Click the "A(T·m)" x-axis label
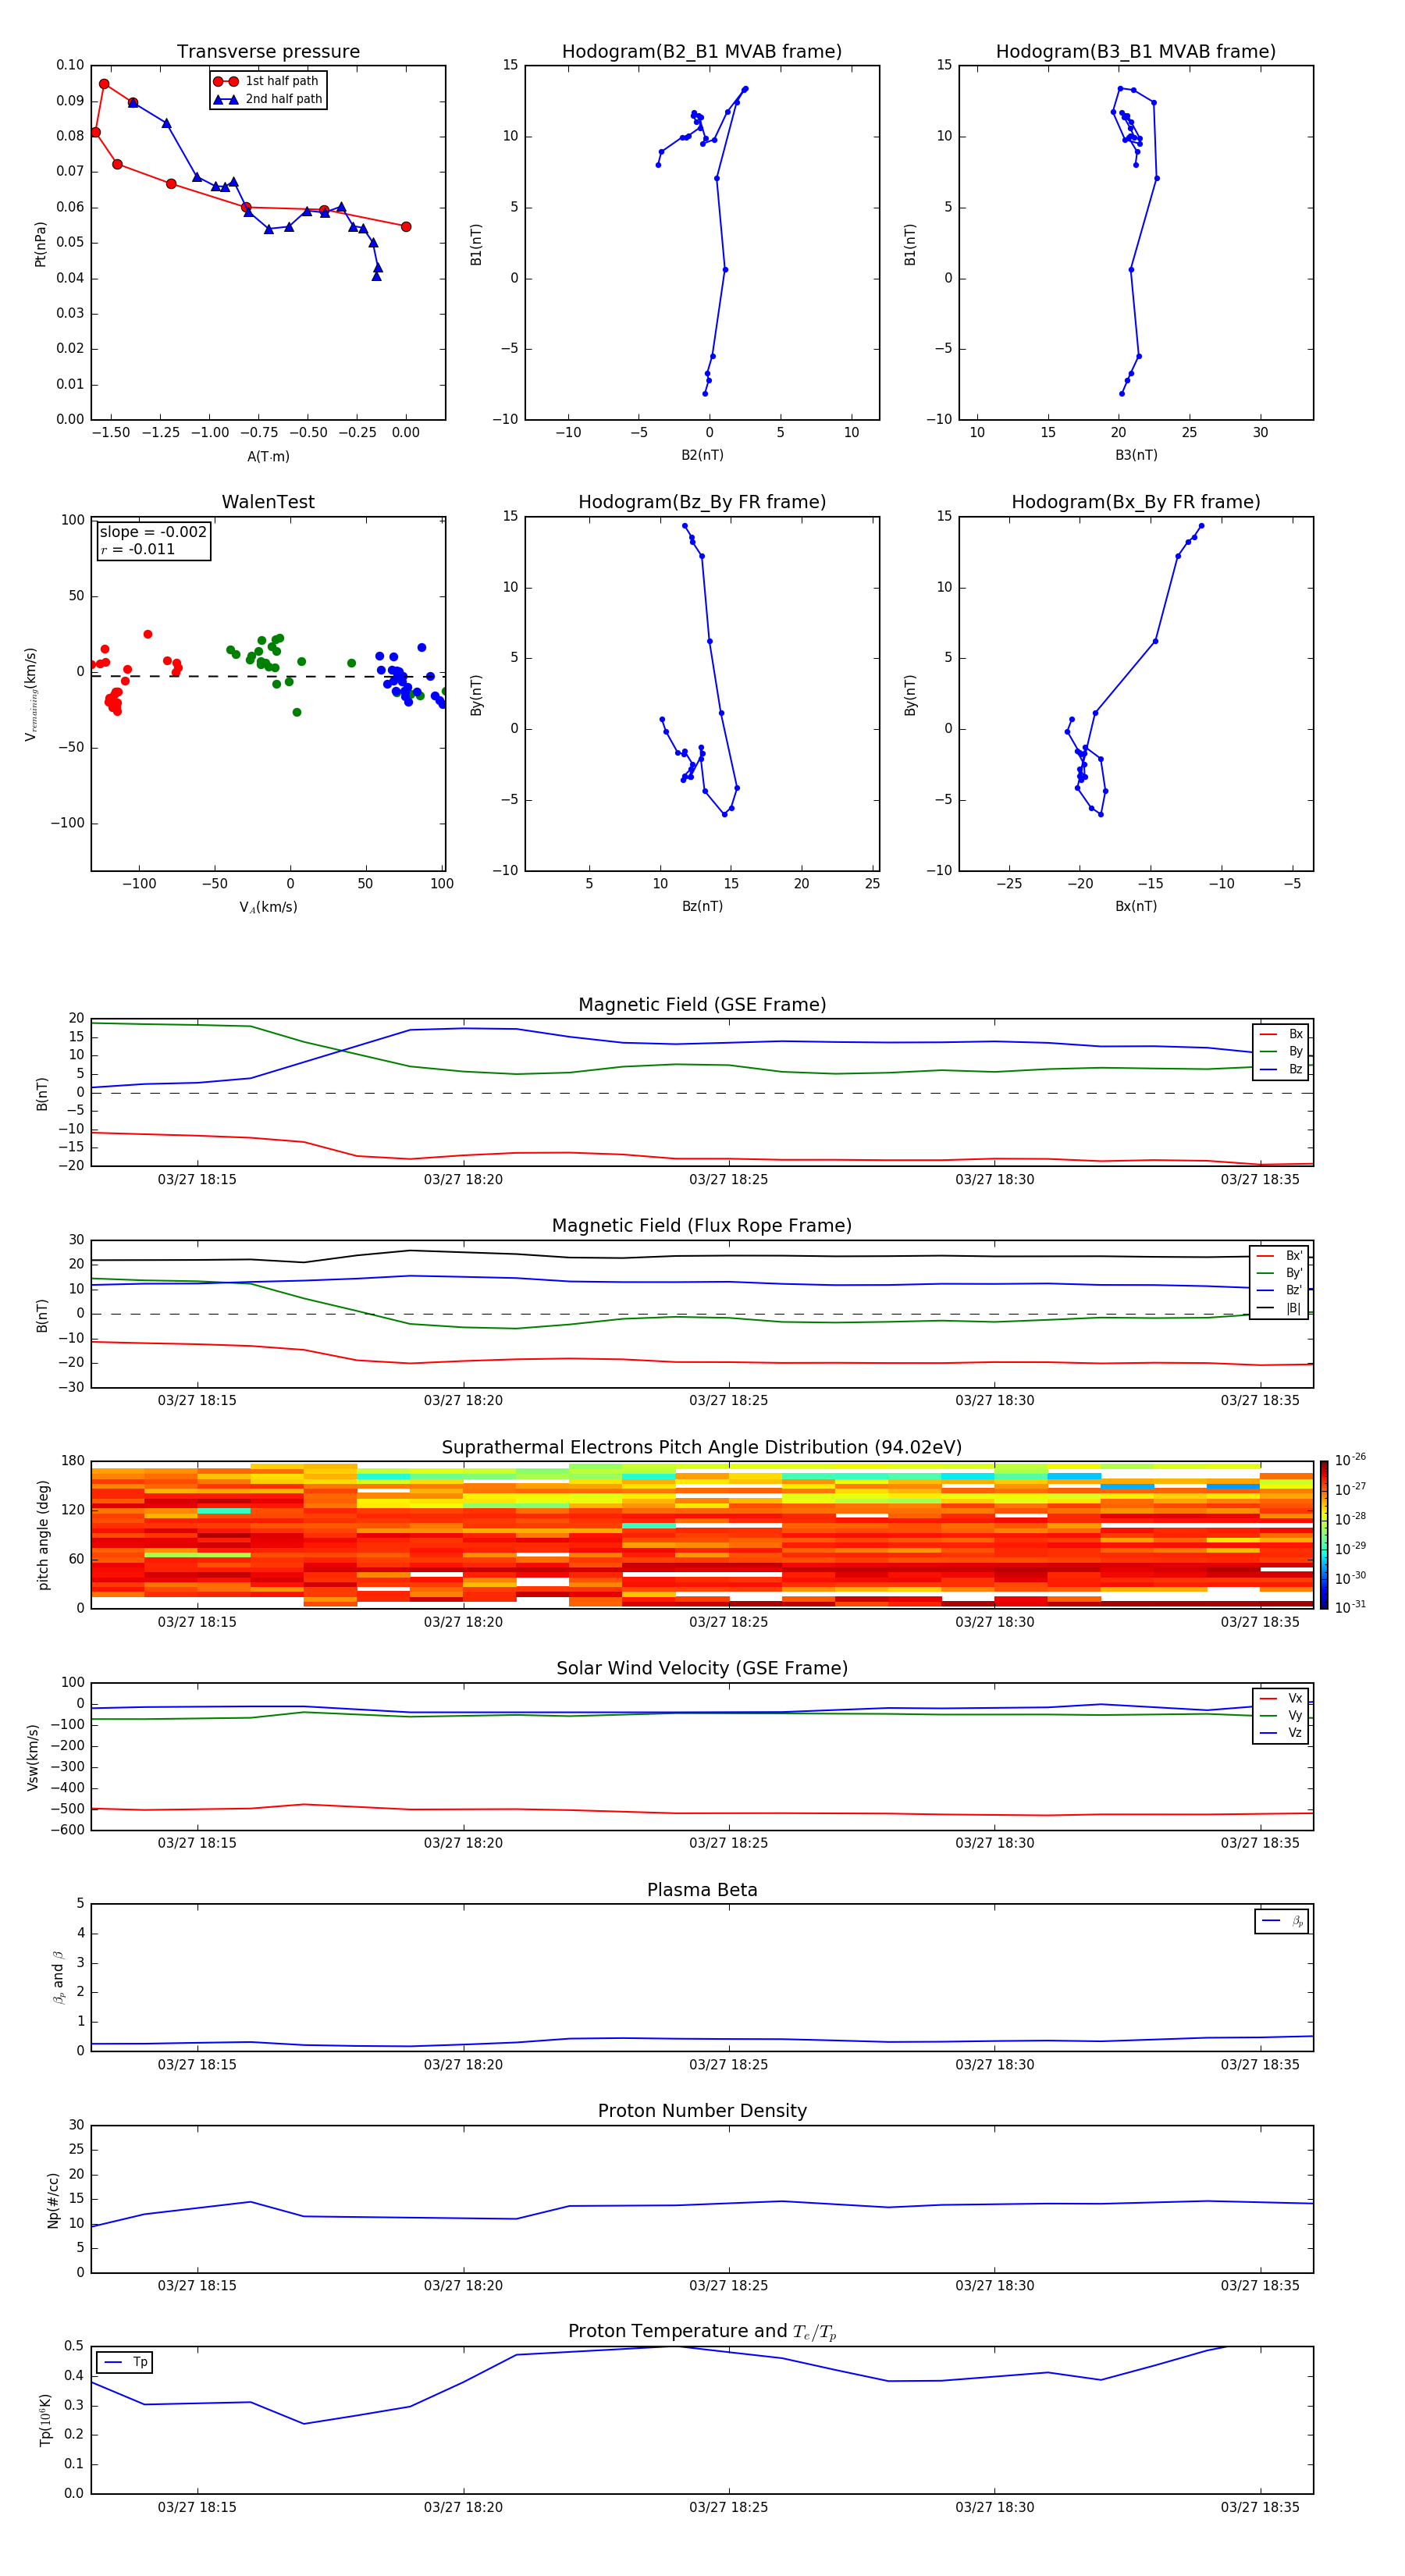Image resolution: width=1405 pixels, height=2576 pixels. [268, 456]
